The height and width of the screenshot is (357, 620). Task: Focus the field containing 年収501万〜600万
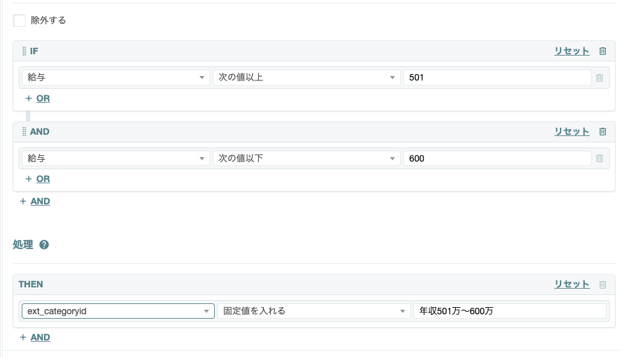click(510, 311)
